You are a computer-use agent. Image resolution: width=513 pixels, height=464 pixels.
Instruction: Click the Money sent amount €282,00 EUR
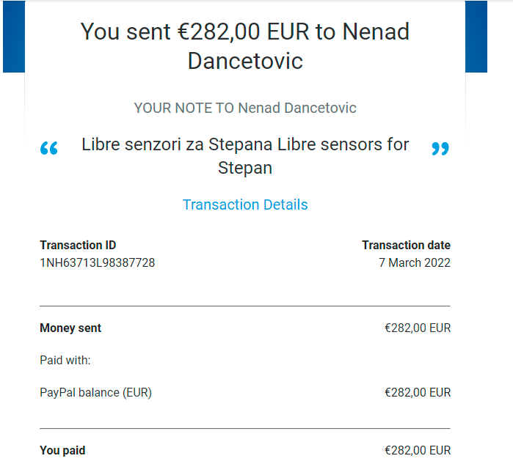point(418,328)
